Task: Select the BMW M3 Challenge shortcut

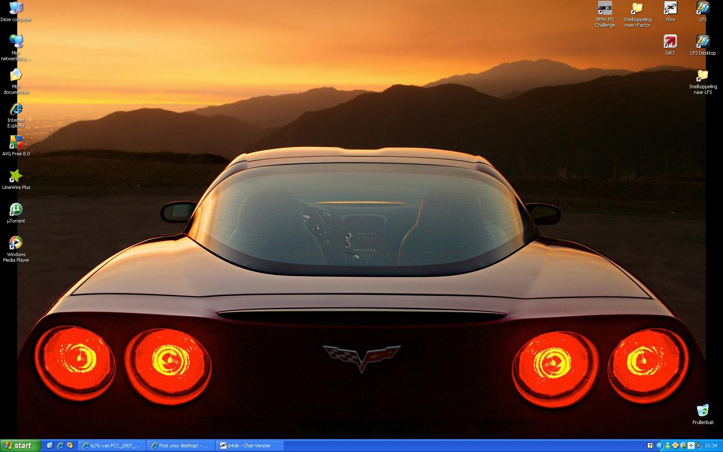Action: [x=605, y=14]
